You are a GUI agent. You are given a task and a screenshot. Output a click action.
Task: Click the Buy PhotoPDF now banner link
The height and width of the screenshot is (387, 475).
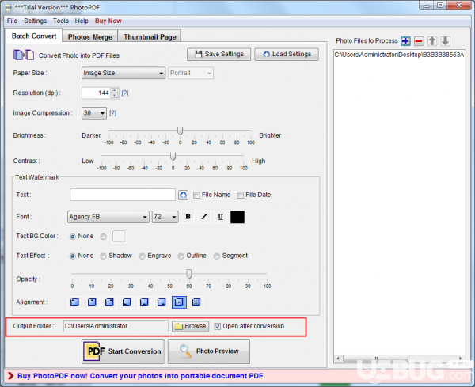pyautogui.click(x=141, y=376)
